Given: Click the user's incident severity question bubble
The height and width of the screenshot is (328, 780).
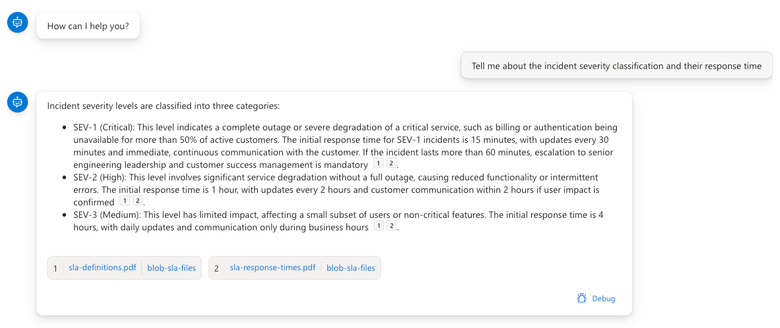Looking at the screenshot, I should coord(616,66).
